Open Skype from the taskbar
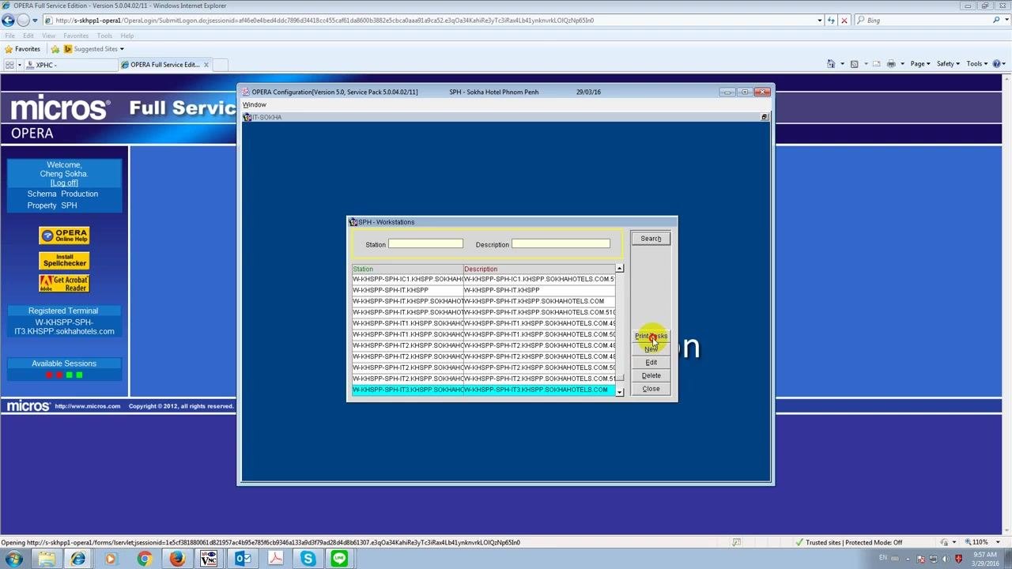 (x=308, y=560)
